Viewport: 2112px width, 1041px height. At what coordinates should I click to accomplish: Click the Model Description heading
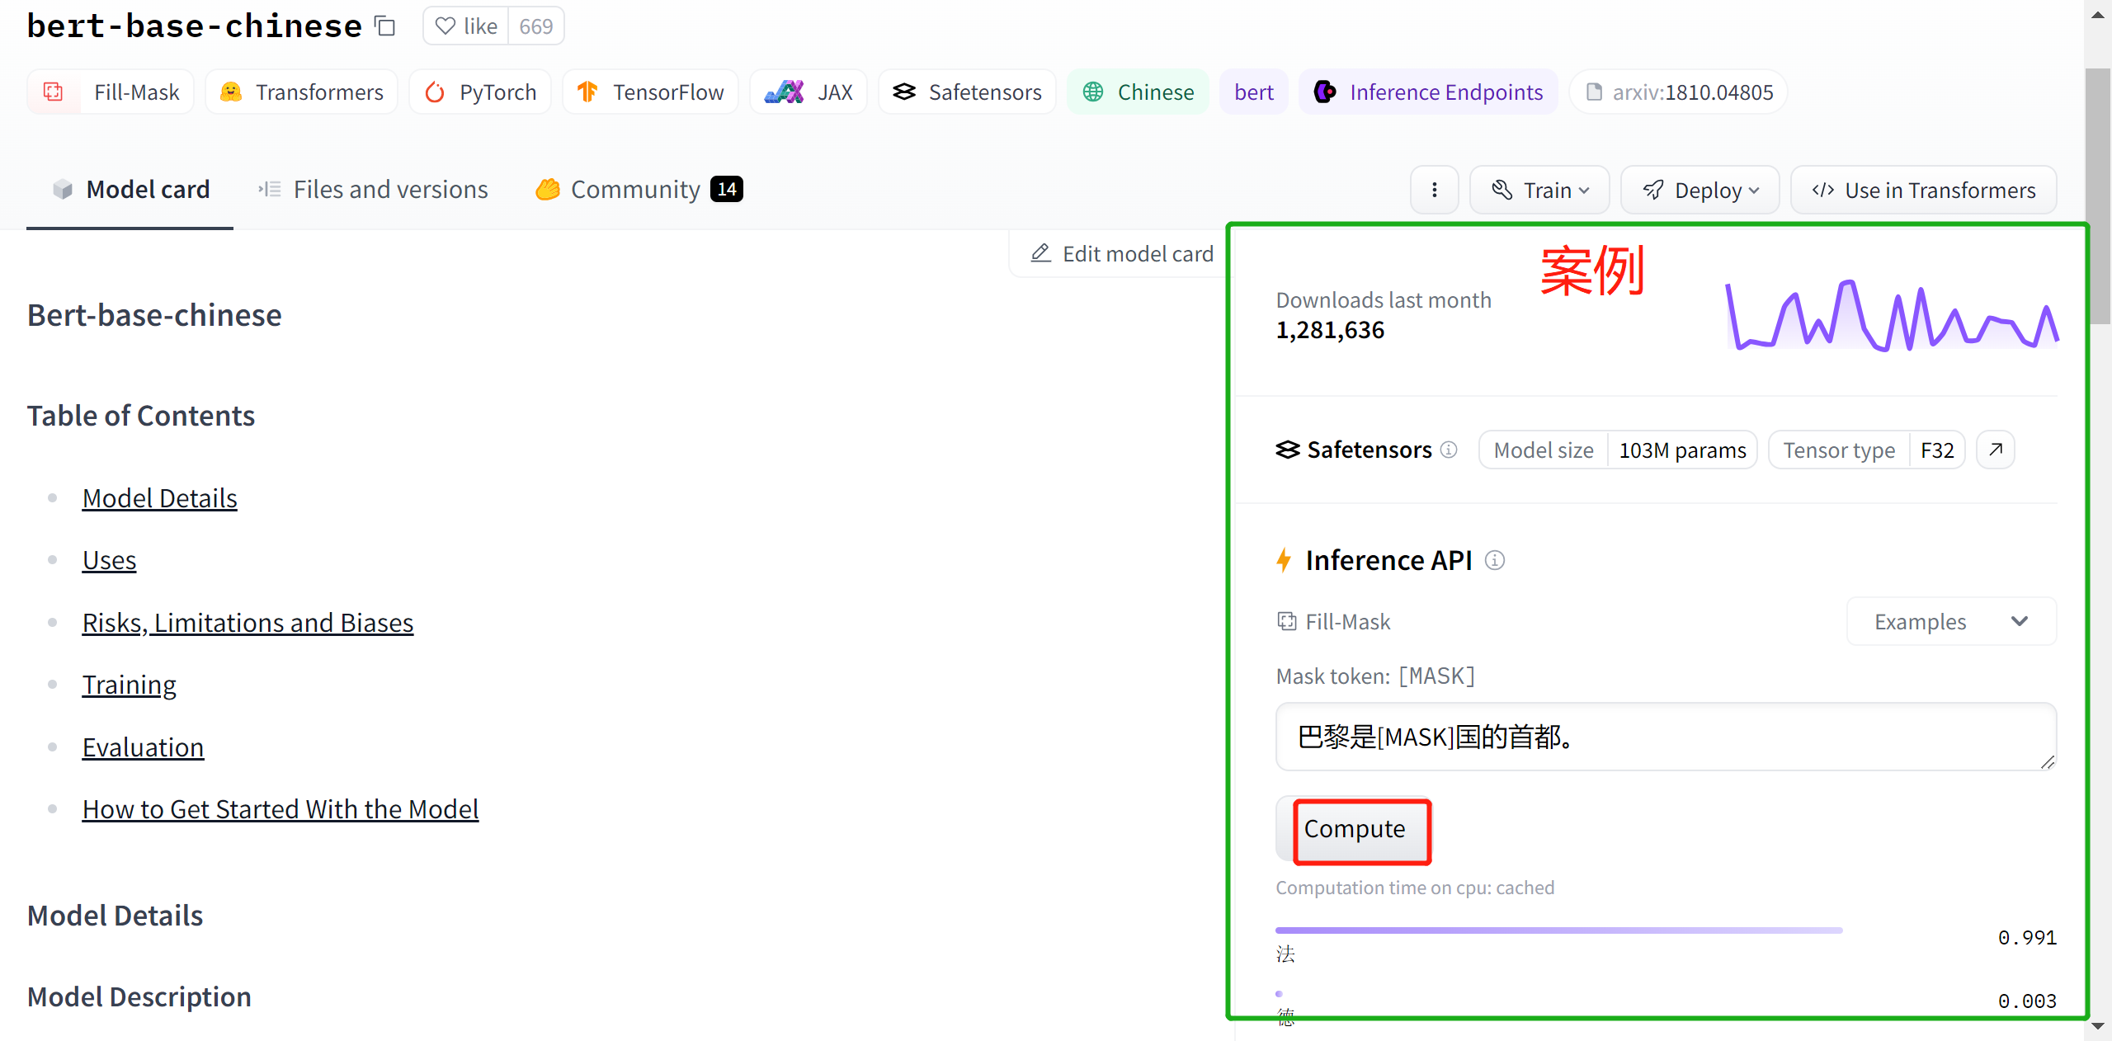point(139,996)
